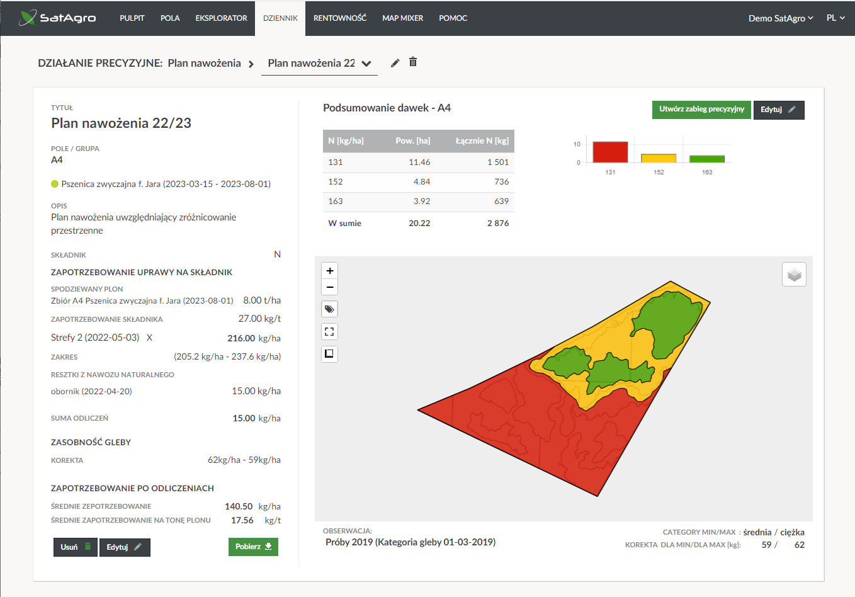The width and height of the screenshot is (855, 597).
Task: Click Utwórz zabieg precyzyjny button
Action: tap(701, 110)
